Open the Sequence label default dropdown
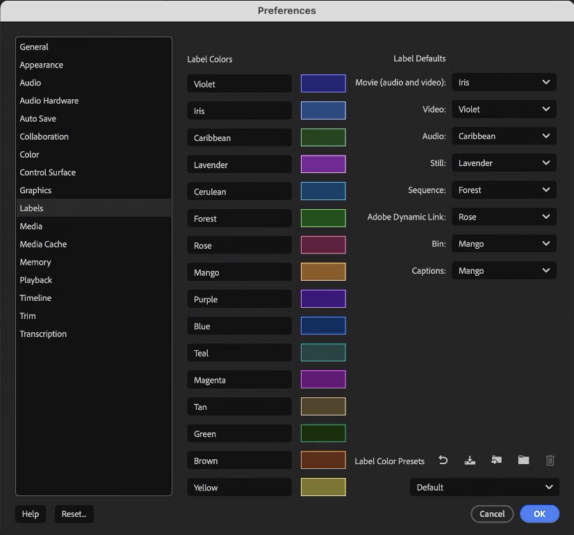Screen dimensions: 574x535 [504, 190]
